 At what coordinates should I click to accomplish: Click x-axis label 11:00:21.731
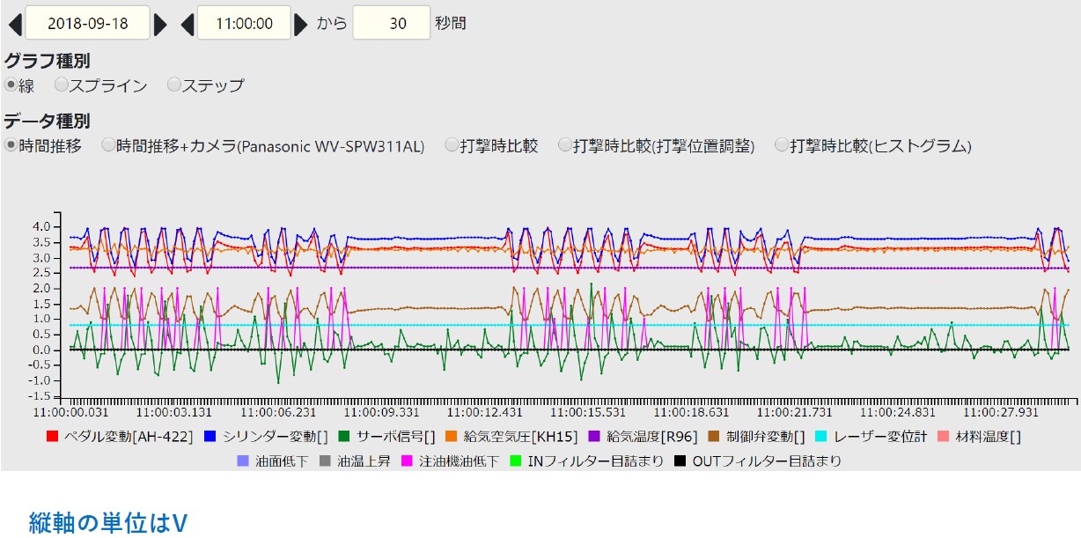point(796,411)
